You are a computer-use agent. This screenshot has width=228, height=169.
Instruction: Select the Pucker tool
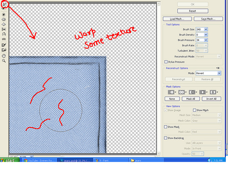coord(4,20)
